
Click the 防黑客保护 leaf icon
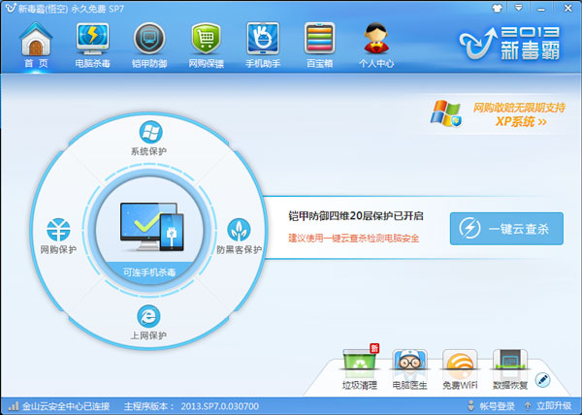pyautogui.click(x=239, y=230)
